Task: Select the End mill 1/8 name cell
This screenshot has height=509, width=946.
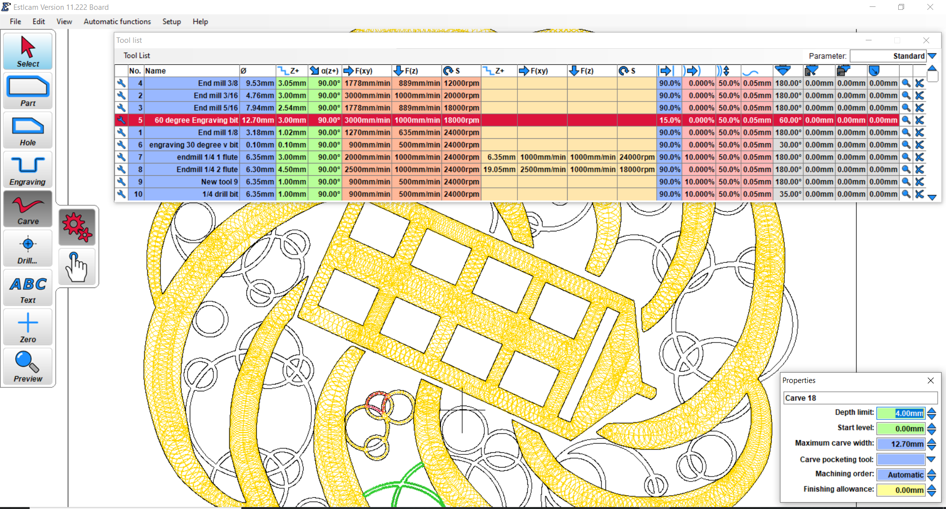Action: pyautogui.click(x=192, y=132)
